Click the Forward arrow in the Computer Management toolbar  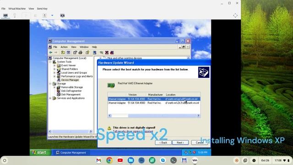coord(56,53)
